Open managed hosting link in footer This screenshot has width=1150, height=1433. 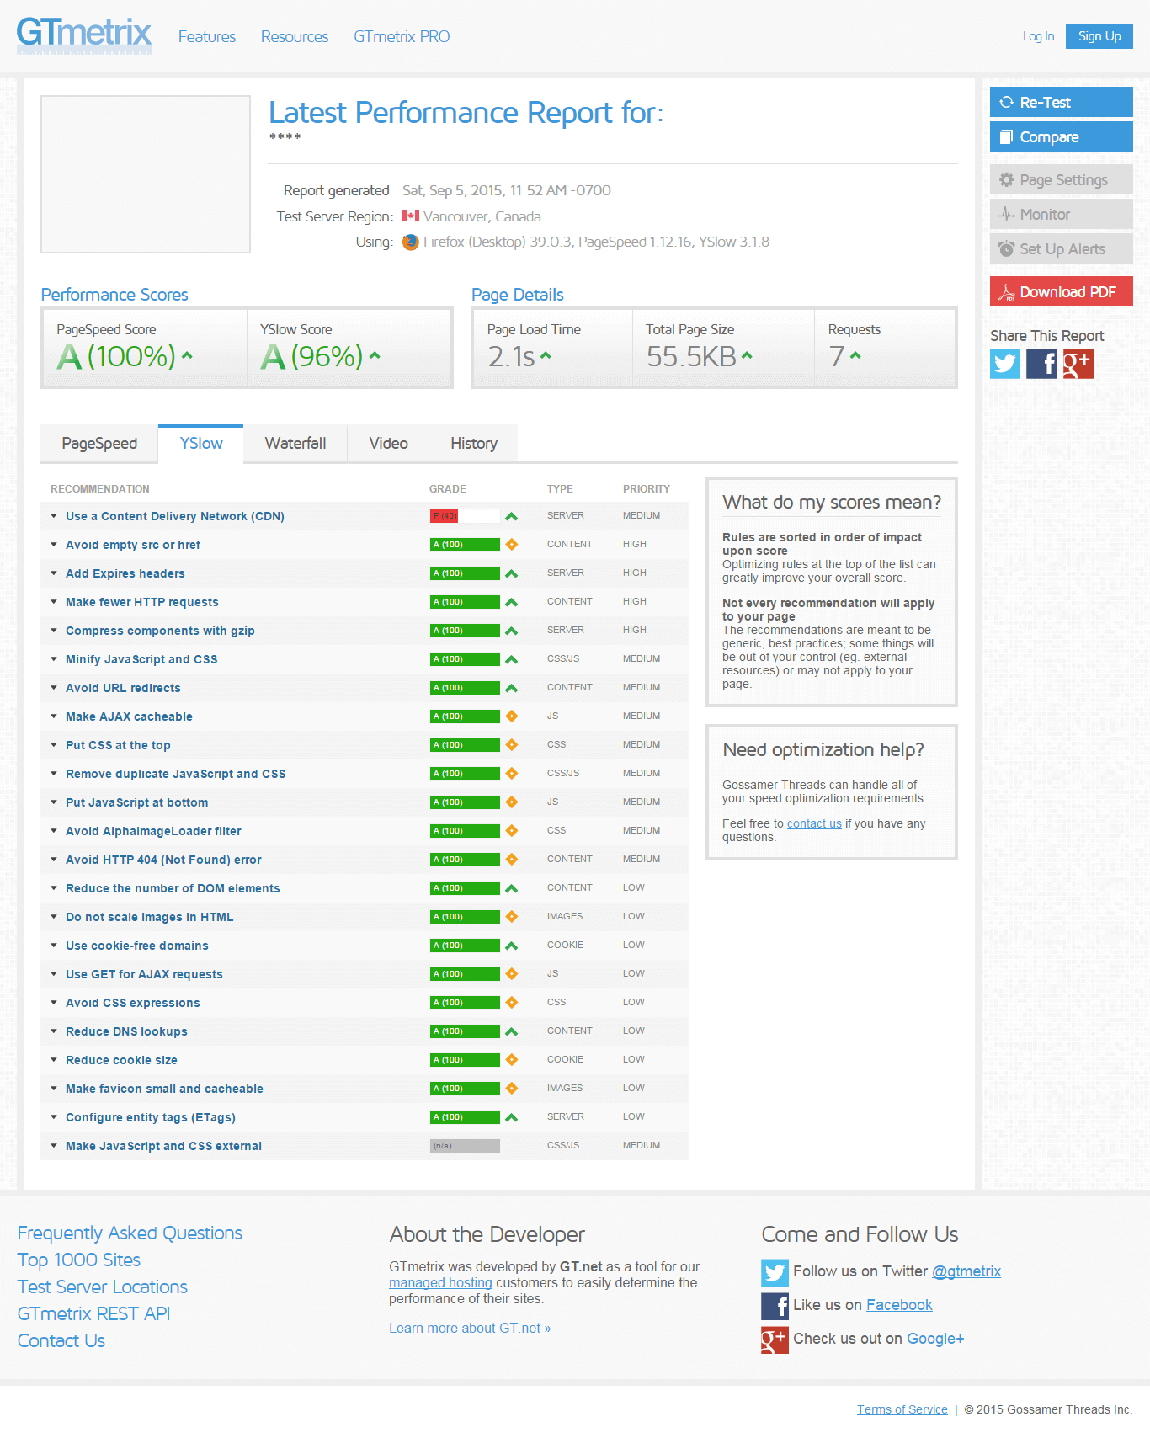click(x=440, y=1282)
